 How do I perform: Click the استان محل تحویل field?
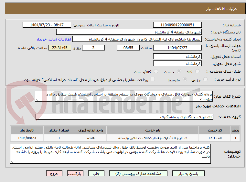(177, 56)
